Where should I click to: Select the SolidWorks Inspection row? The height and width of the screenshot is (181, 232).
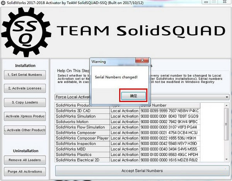click(x=127, y=144)
